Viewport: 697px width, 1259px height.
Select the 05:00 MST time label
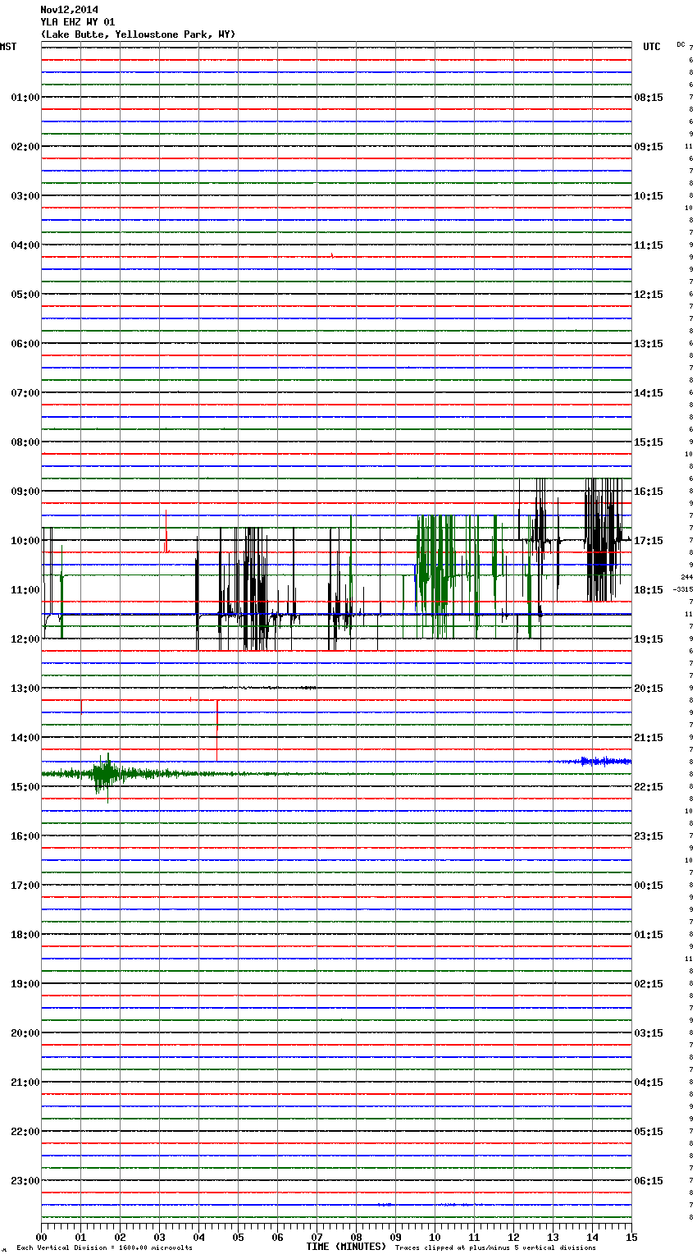(x=25, y=295)
